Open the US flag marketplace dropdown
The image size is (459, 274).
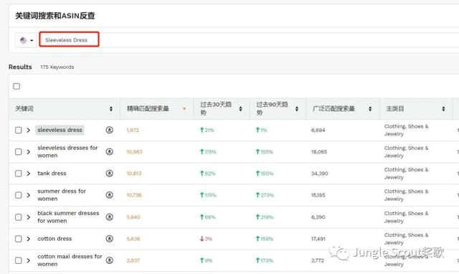pos(26,40)
